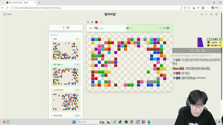223x125 pixels.
Task: Expand the arrow beside the Copilot button
Action: point(221,8)
